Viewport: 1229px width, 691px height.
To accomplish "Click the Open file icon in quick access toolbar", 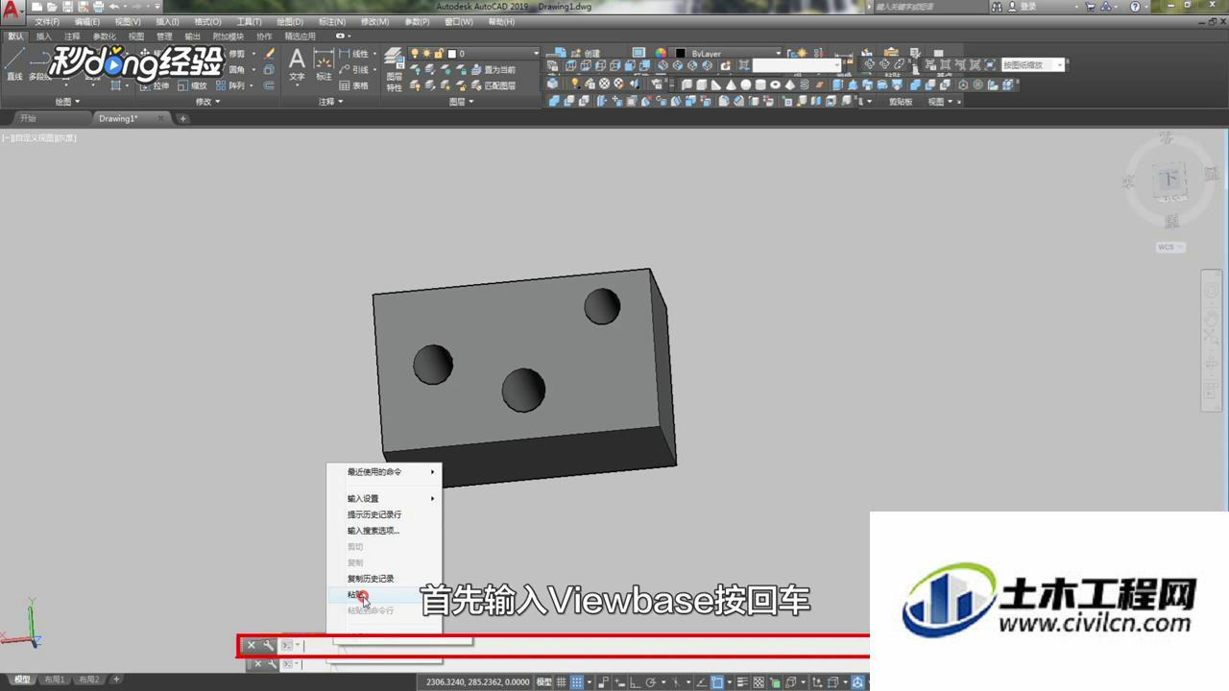I will 52,7.
